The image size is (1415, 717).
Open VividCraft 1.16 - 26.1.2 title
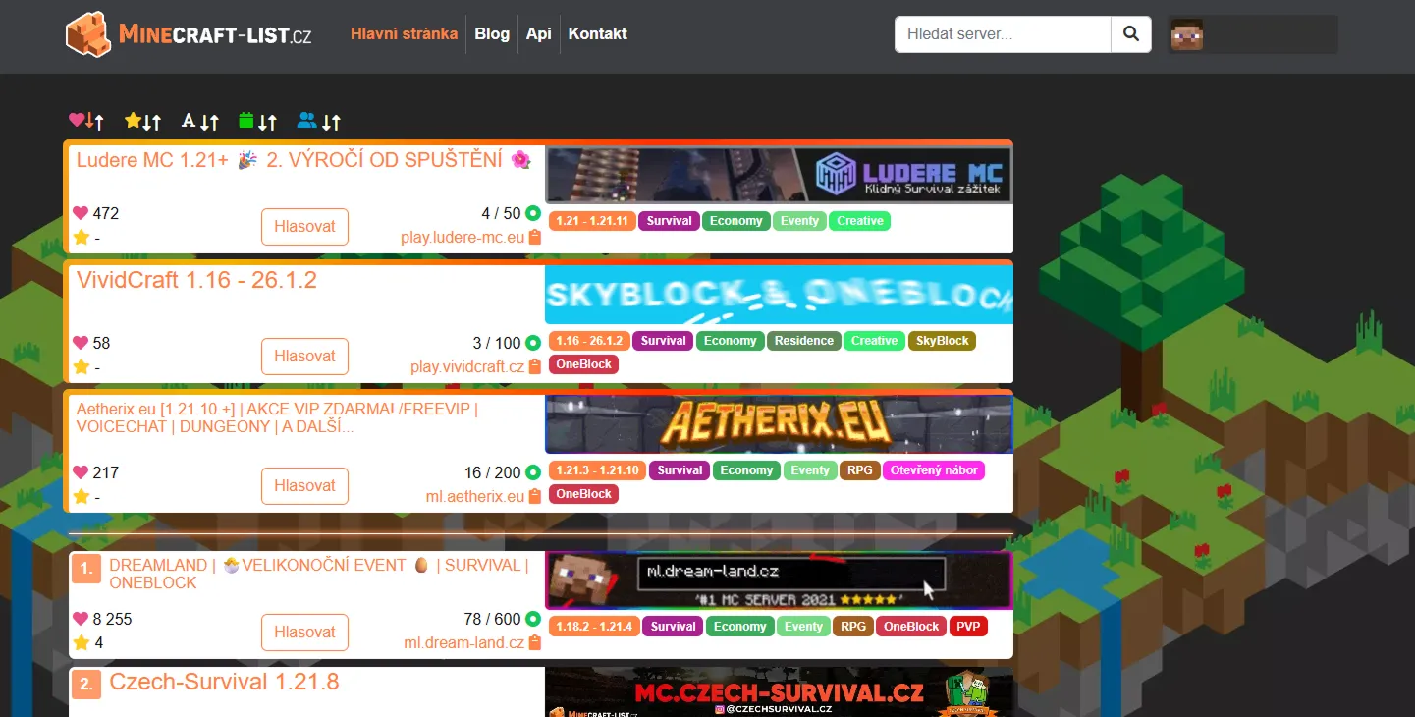point(196,280)
